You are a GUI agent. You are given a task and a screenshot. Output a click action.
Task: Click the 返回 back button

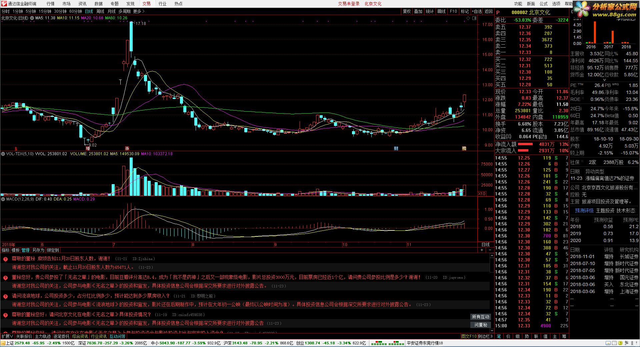[488, 11]
